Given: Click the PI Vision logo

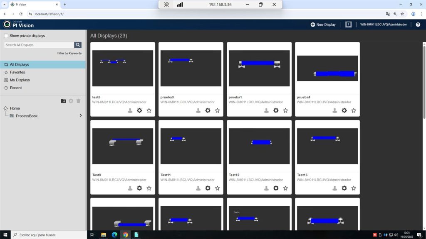Looking at the screenshot, I should tap(18, 24).
